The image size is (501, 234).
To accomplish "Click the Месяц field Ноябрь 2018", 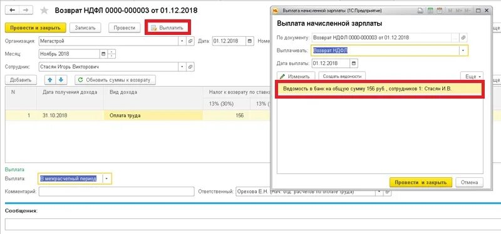I will click(69, 54).
